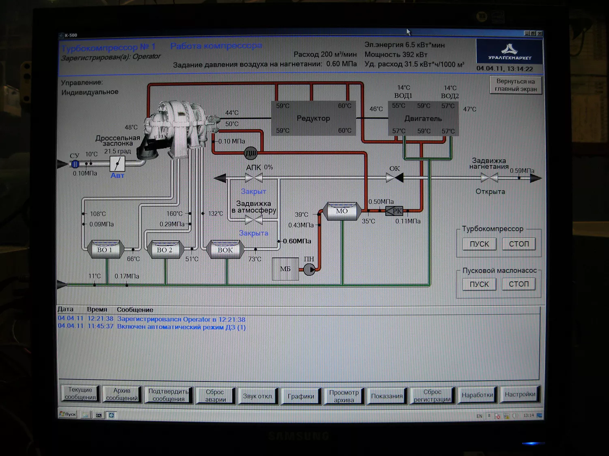Click the discharge gate valve (Задвижка нагнетания)
The height and width of the screenshot is (456, 609).
[x=489, y=178]
